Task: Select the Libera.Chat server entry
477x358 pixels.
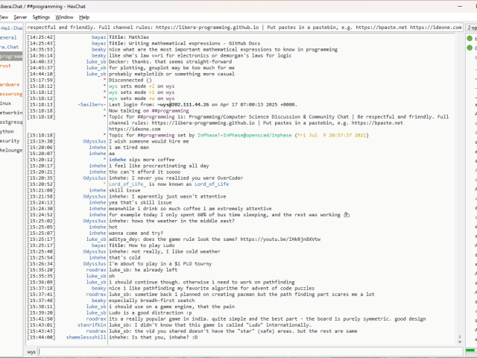Action: pyautogui.click(x=9, y=46)
